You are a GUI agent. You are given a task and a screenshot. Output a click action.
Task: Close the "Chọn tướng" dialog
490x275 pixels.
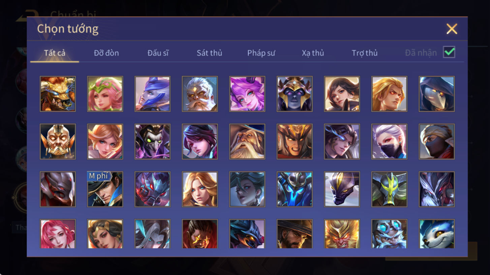452,29
